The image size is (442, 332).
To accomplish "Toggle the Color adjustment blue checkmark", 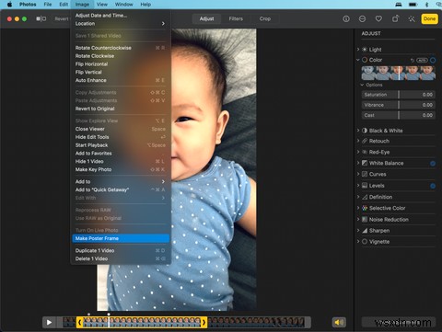I will 433,60.
